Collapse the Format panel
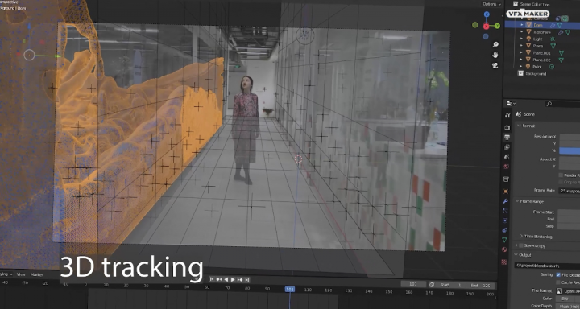580x309 pixels. point(519,126)
